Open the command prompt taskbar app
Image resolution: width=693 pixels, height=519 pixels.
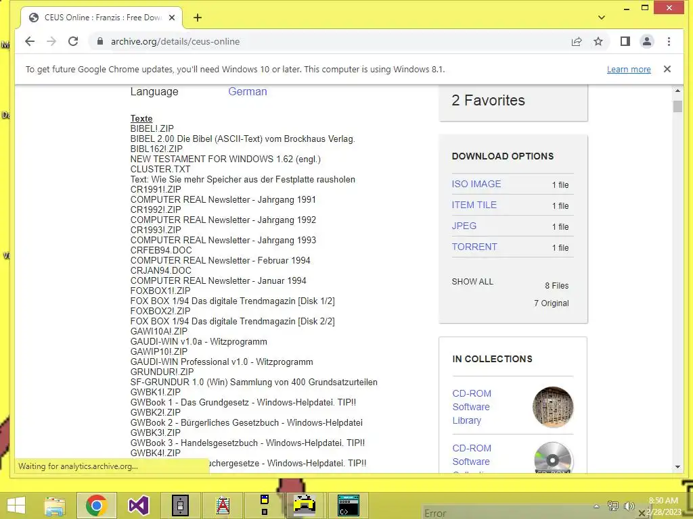pos(349,505)
